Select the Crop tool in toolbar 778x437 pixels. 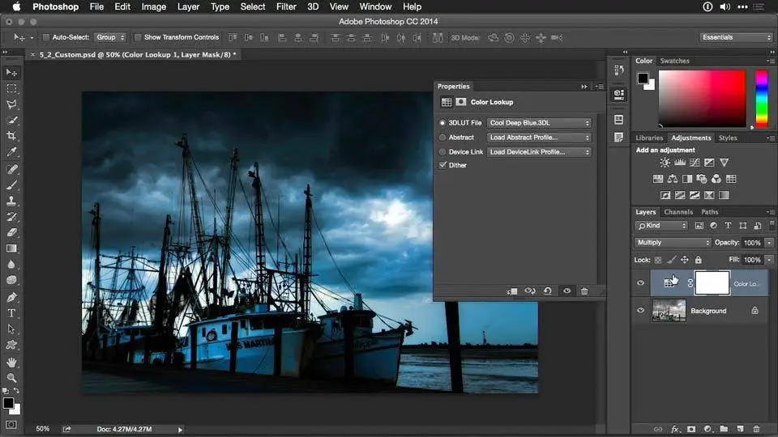pyautogui.click(x=11, y=136)
